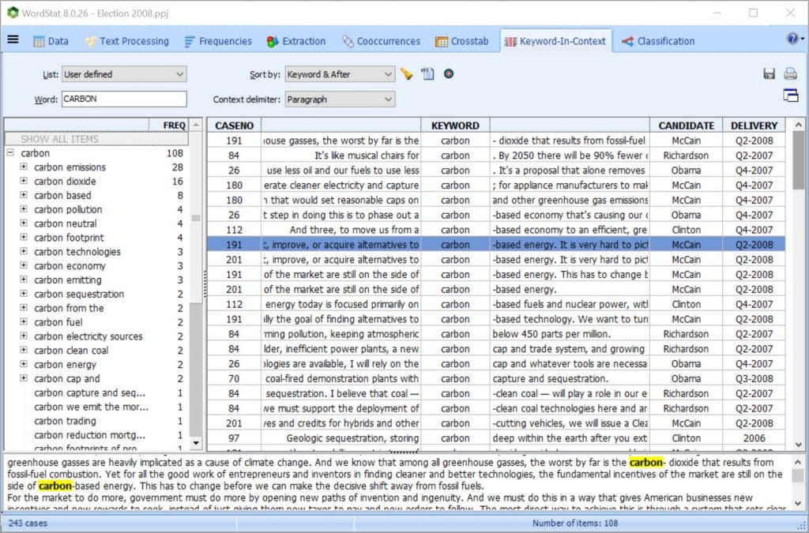Print the concordance table

coord(790,73)
